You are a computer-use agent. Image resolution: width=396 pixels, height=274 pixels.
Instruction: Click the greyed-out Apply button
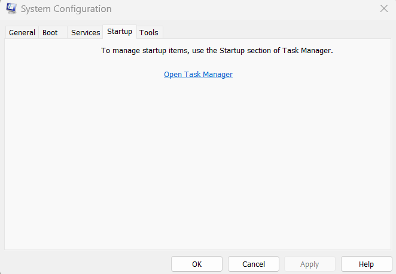309,264
